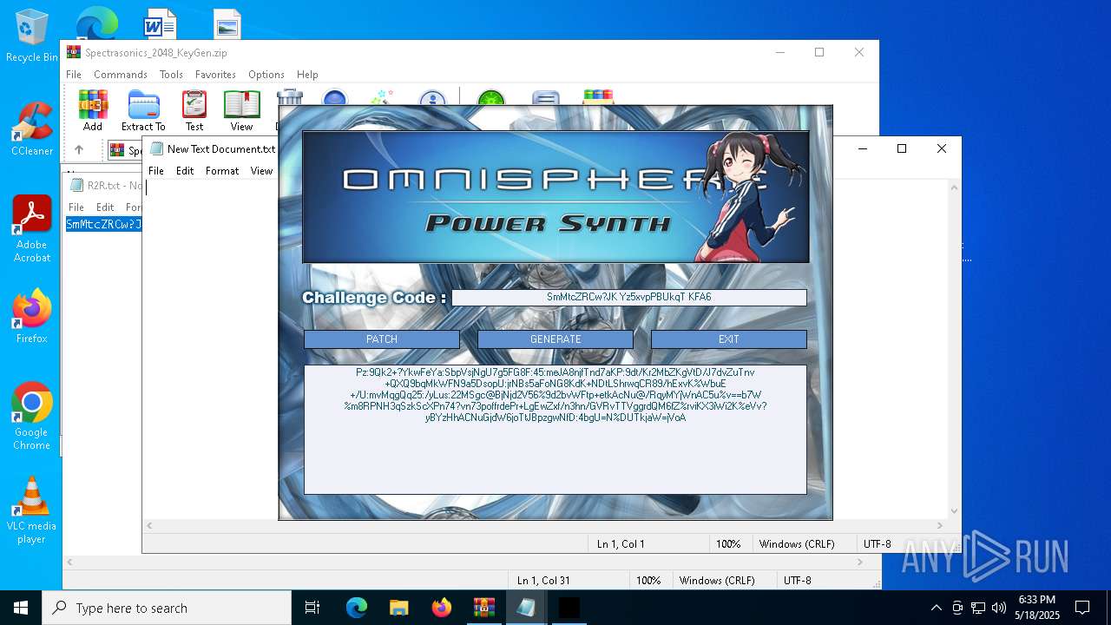
Task: Open Microsoft Edge from the taskbar
Action: click(357, 608)
